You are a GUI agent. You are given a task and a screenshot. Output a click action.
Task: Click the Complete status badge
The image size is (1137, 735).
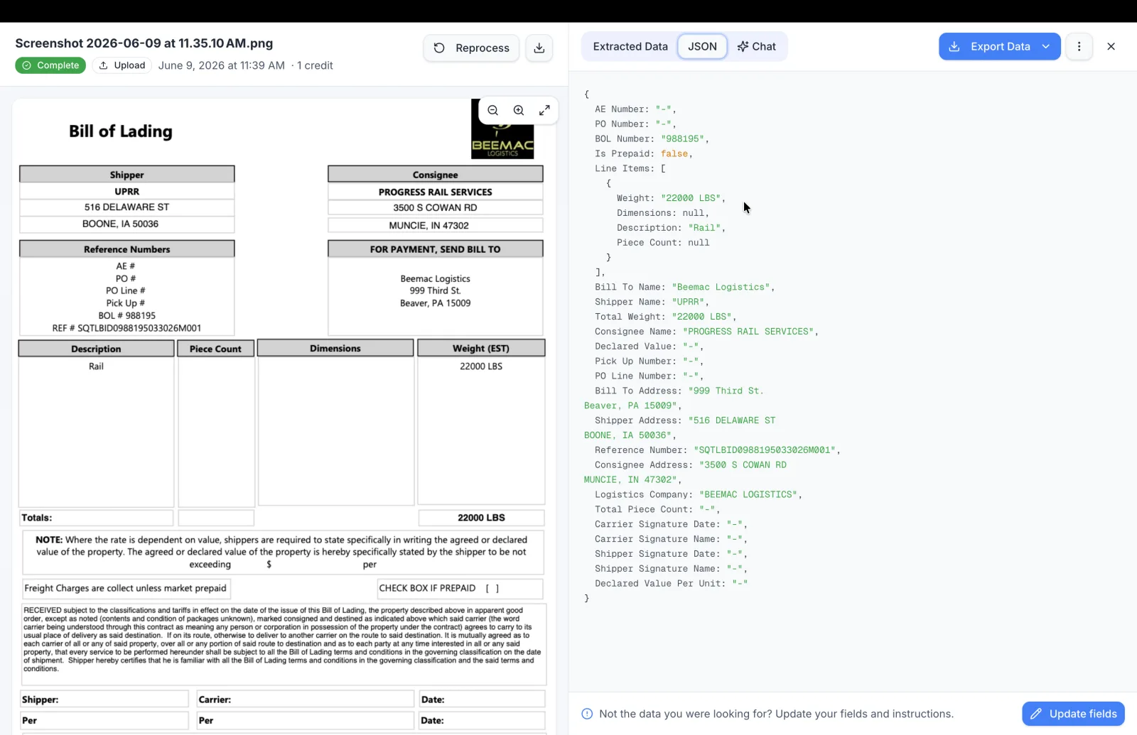click(50, 65)
